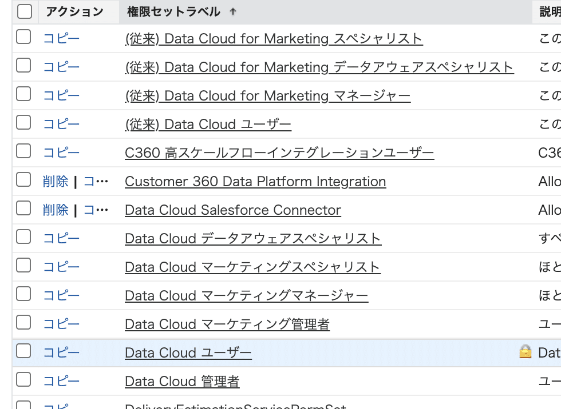Screen dimensions: 561x409
Task: Check the box for Data Cloud 管理者
Action: tap(23, 379)
